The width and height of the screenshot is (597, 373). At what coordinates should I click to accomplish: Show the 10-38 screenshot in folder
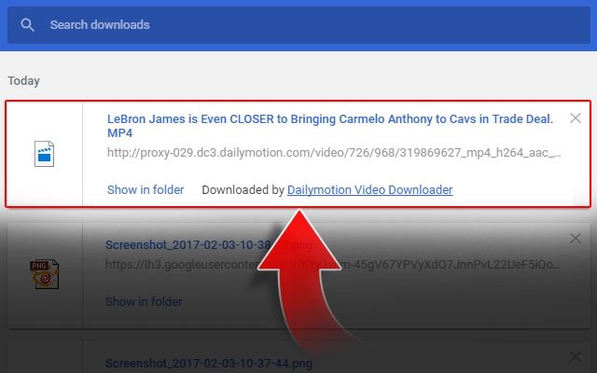coord(144,301)
